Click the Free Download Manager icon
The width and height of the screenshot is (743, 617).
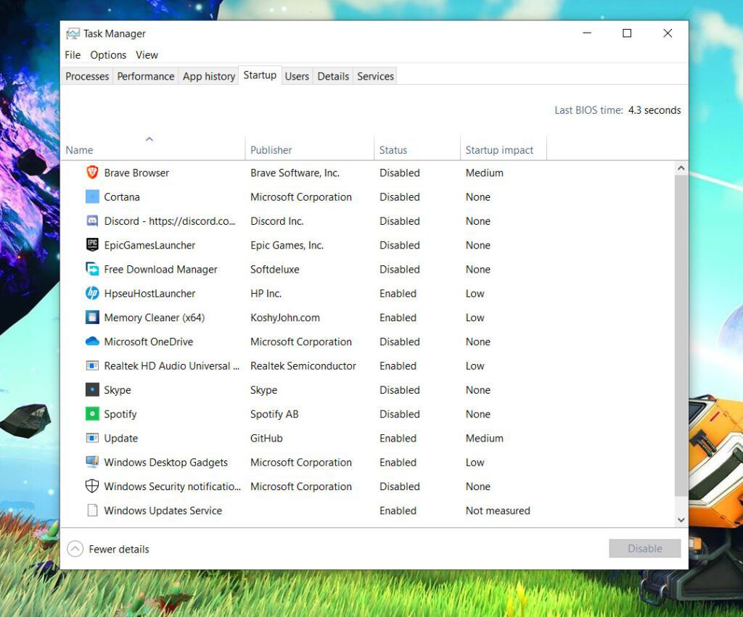click(x=92, y=270)
